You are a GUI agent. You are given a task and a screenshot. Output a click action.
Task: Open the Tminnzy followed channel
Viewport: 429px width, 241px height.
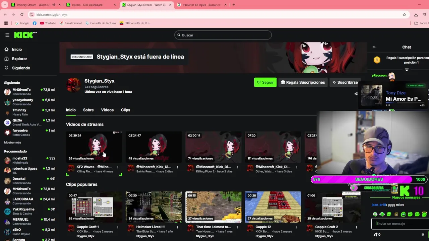point(29,112)
